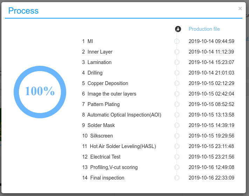This screenshot has width=249, height=196.
Task: Open the Production file link
Action: point(204,29)
